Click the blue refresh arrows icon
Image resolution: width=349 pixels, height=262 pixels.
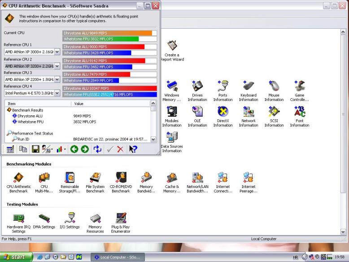click(x=97, y=149)
